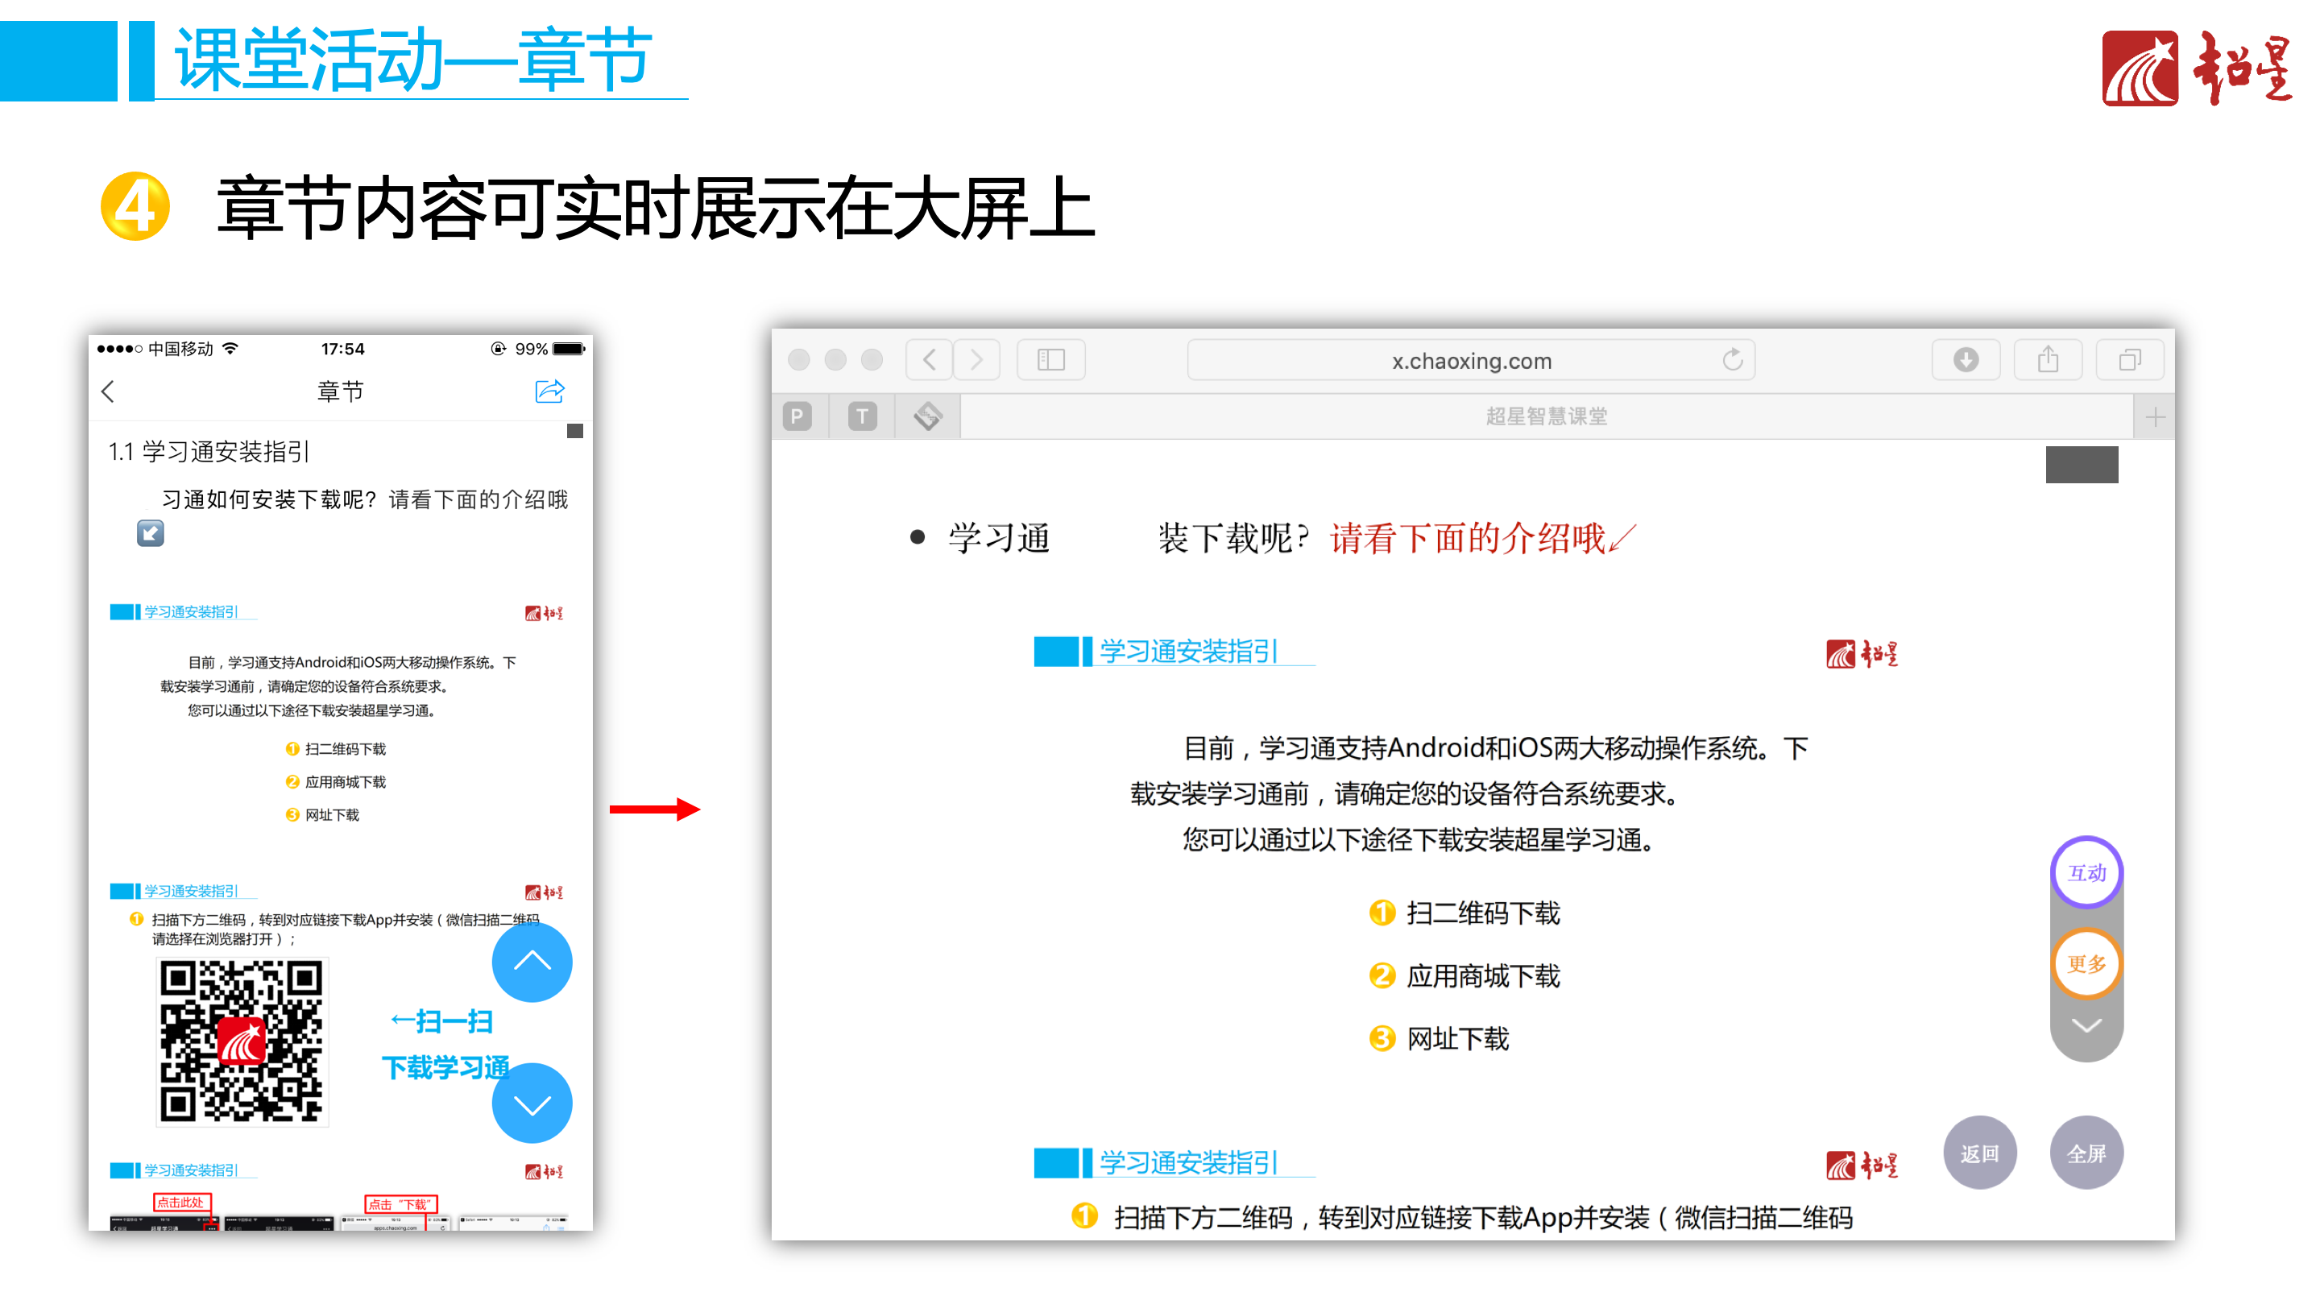2320x1300 pixels.
Task: Collapse the floating panel chevron
Action: 2086,1026
